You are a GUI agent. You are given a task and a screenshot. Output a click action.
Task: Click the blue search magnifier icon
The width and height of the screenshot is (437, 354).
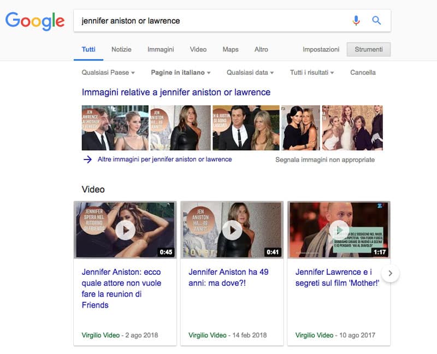[376, 20]
